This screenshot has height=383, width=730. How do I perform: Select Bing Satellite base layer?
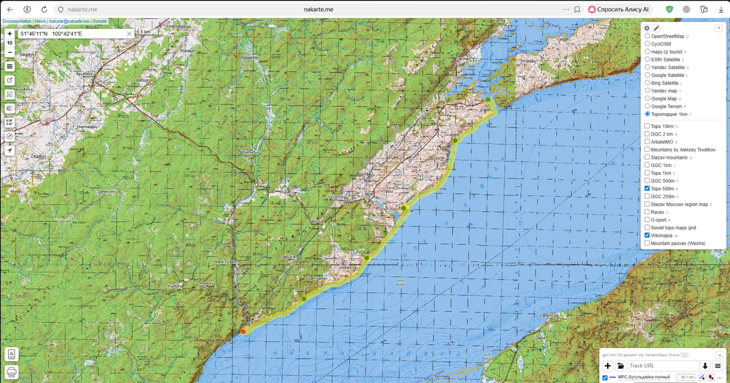(647, 83)
